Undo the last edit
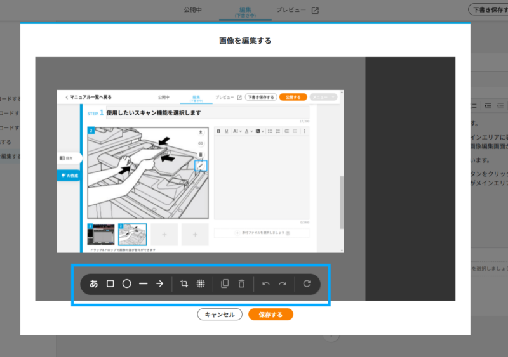 coord(265,283)
